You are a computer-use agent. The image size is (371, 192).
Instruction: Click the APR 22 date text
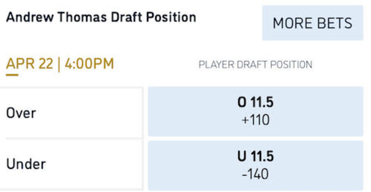[29, 64]
